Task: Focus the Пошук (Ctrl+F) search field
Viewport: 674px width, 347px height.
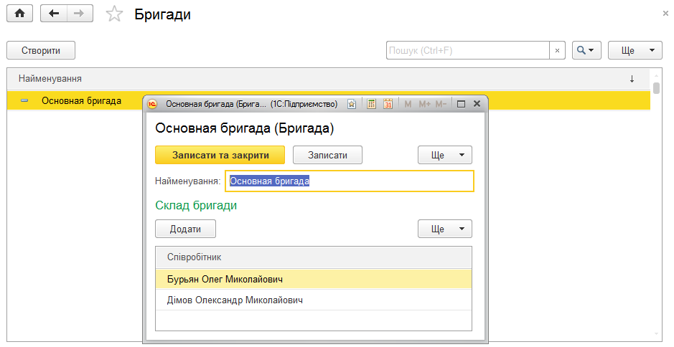Action: [x=468, y=50]
